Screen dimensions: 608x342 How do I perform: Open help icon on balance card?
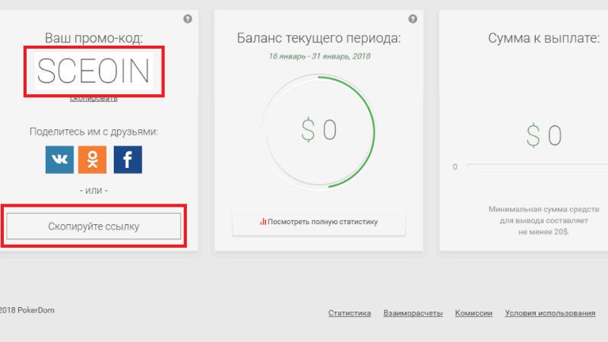(x=413, y=18)
